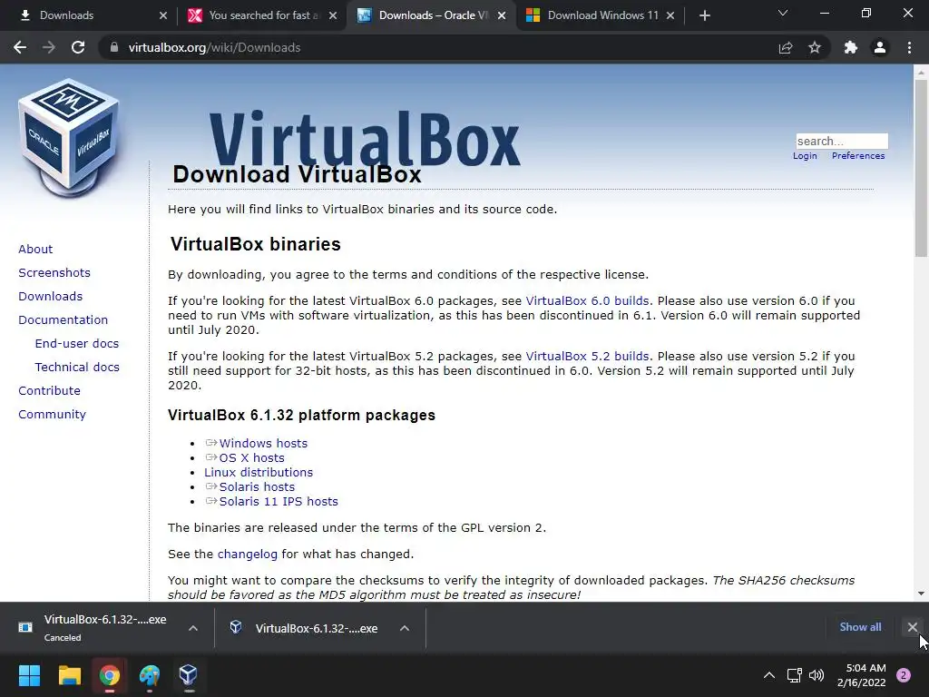This screenshot has width=929, height=697.
Task: Open VirtualBox from the taskbar
Action: coord(188,675)
